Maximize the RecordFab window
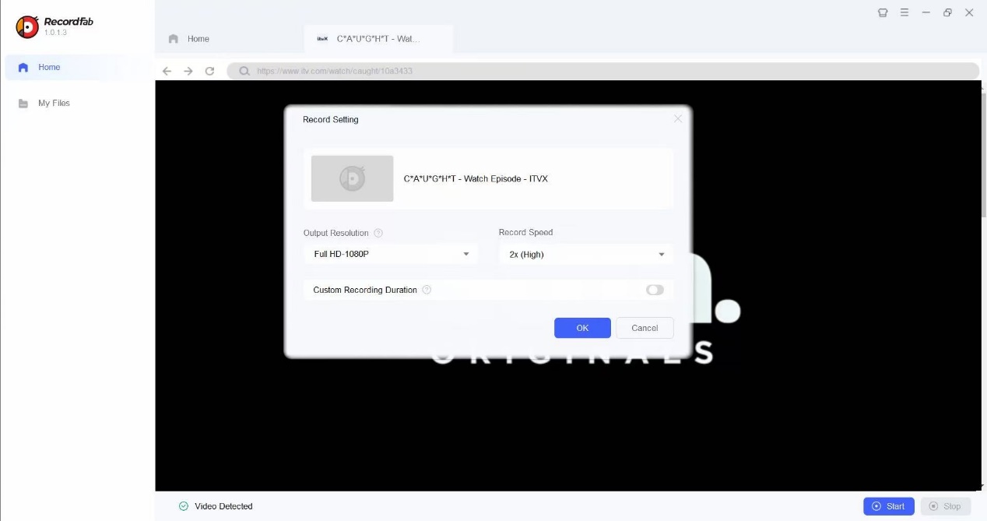This screenshot has height=521, width=987. [x=947, y=12]
